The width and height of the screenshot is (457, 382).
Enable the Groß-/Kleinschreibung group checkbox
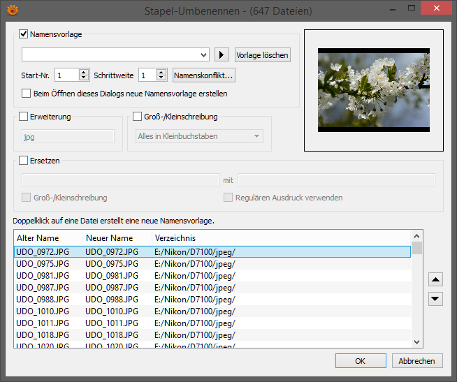pos(137,117)
